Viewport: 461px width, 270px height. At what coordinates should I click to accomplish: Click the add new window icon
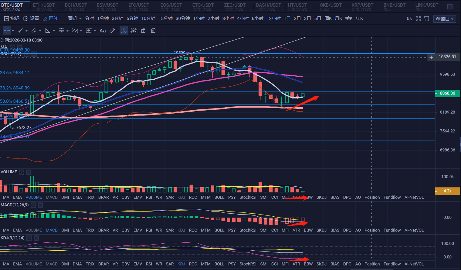click(x=426, y=19)
